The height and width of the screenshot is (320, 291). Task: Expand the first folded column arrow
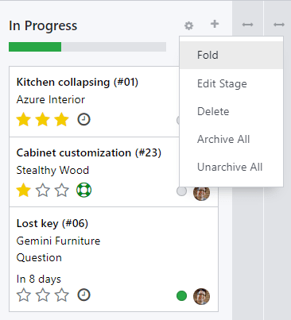pos(247,25)
